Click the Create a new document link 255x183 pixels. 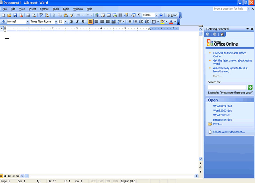click(x=229, y=132)
